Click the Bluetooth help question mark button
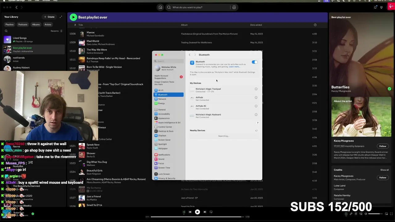Viewport: 395px width, 222px height. tap(258, 123)
